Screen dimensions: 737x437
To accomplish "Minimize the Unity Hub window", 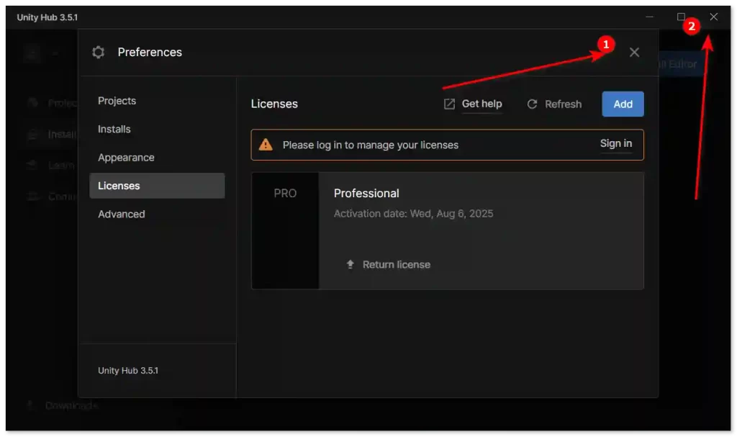I will point(649,17).
